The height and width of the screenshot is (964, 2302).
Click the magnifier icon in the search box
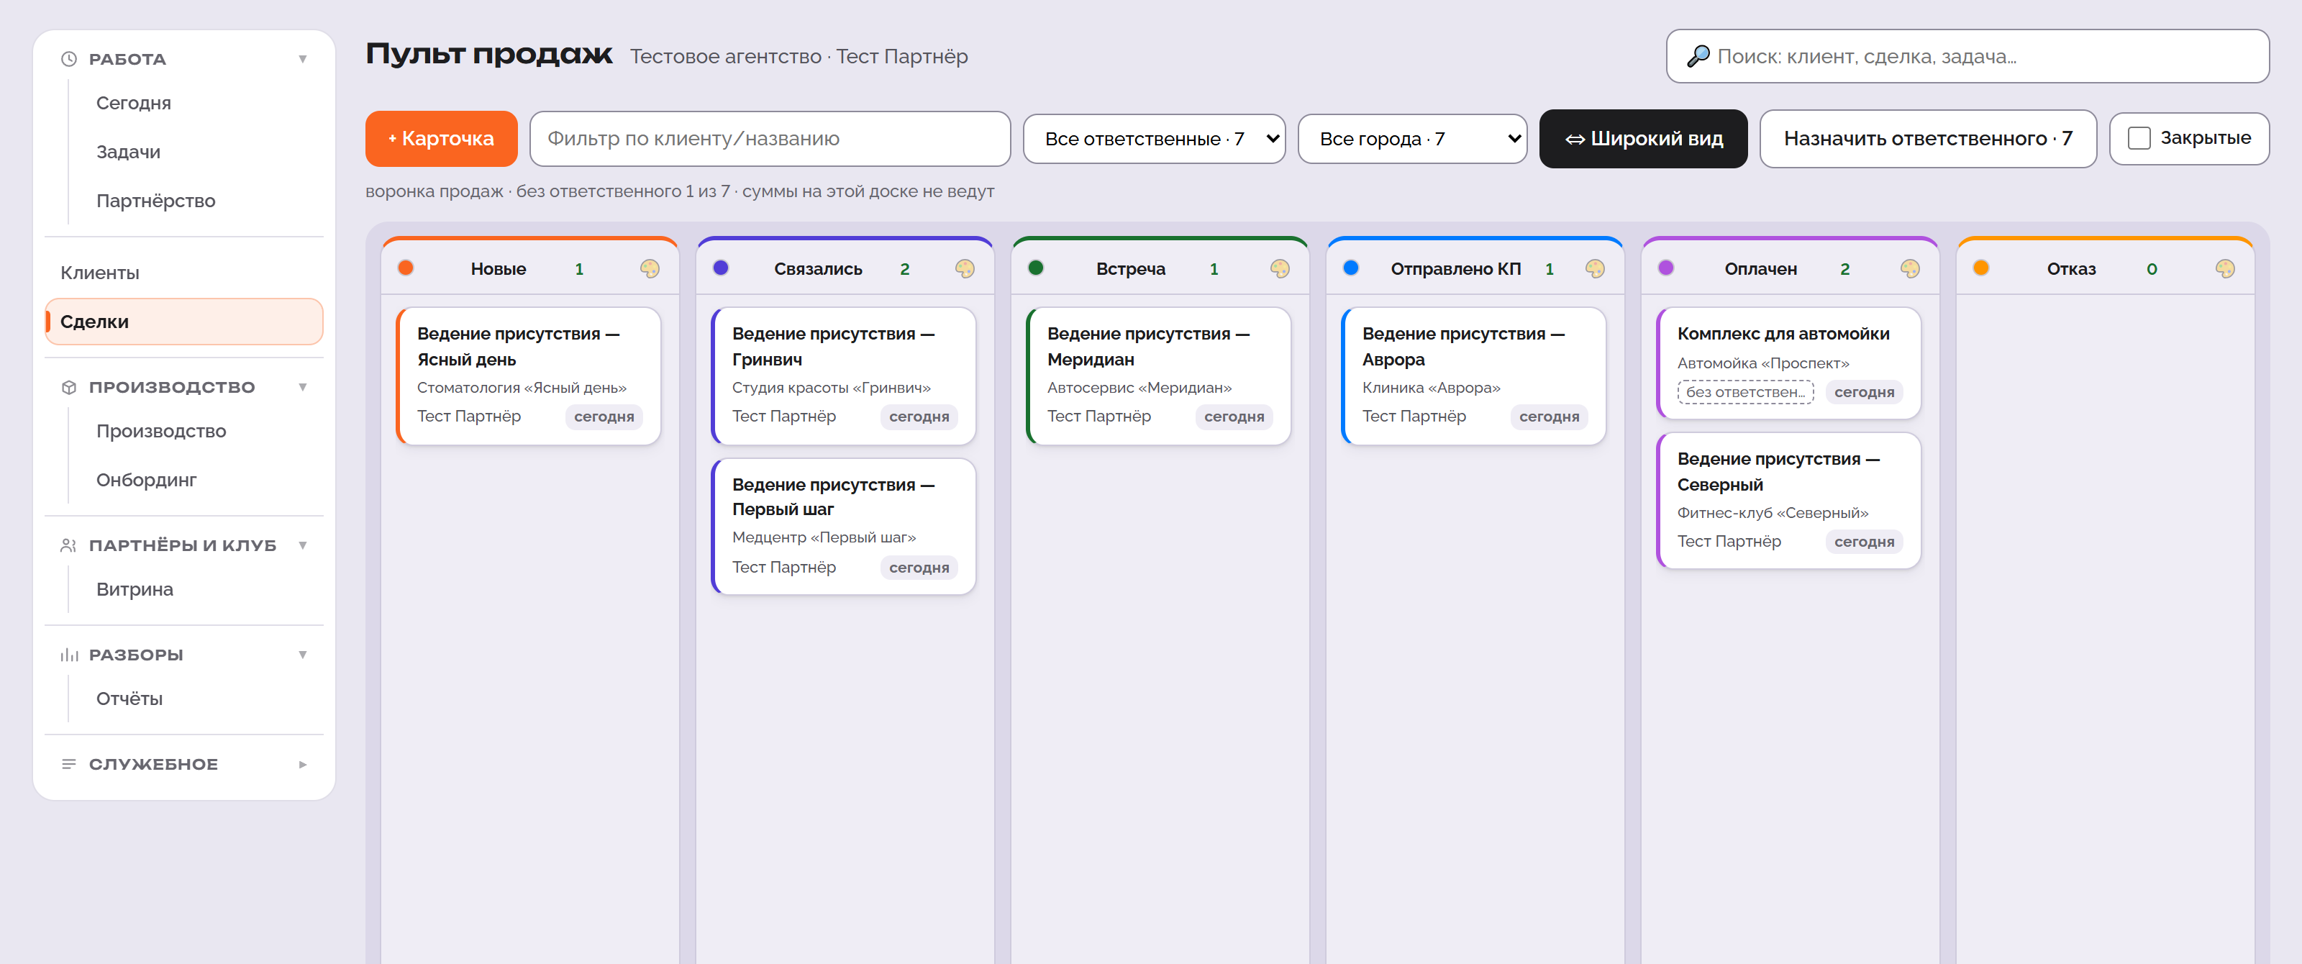1697,56
